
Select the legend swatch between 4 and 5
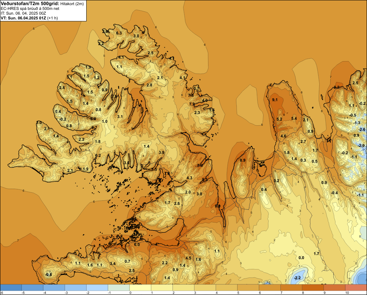pyautogui.click(x=226, y=288)
